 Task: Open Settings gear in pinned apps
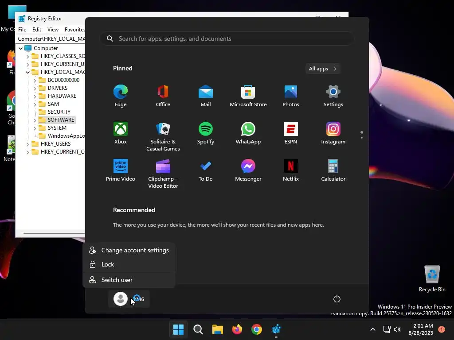pos(333,96)
